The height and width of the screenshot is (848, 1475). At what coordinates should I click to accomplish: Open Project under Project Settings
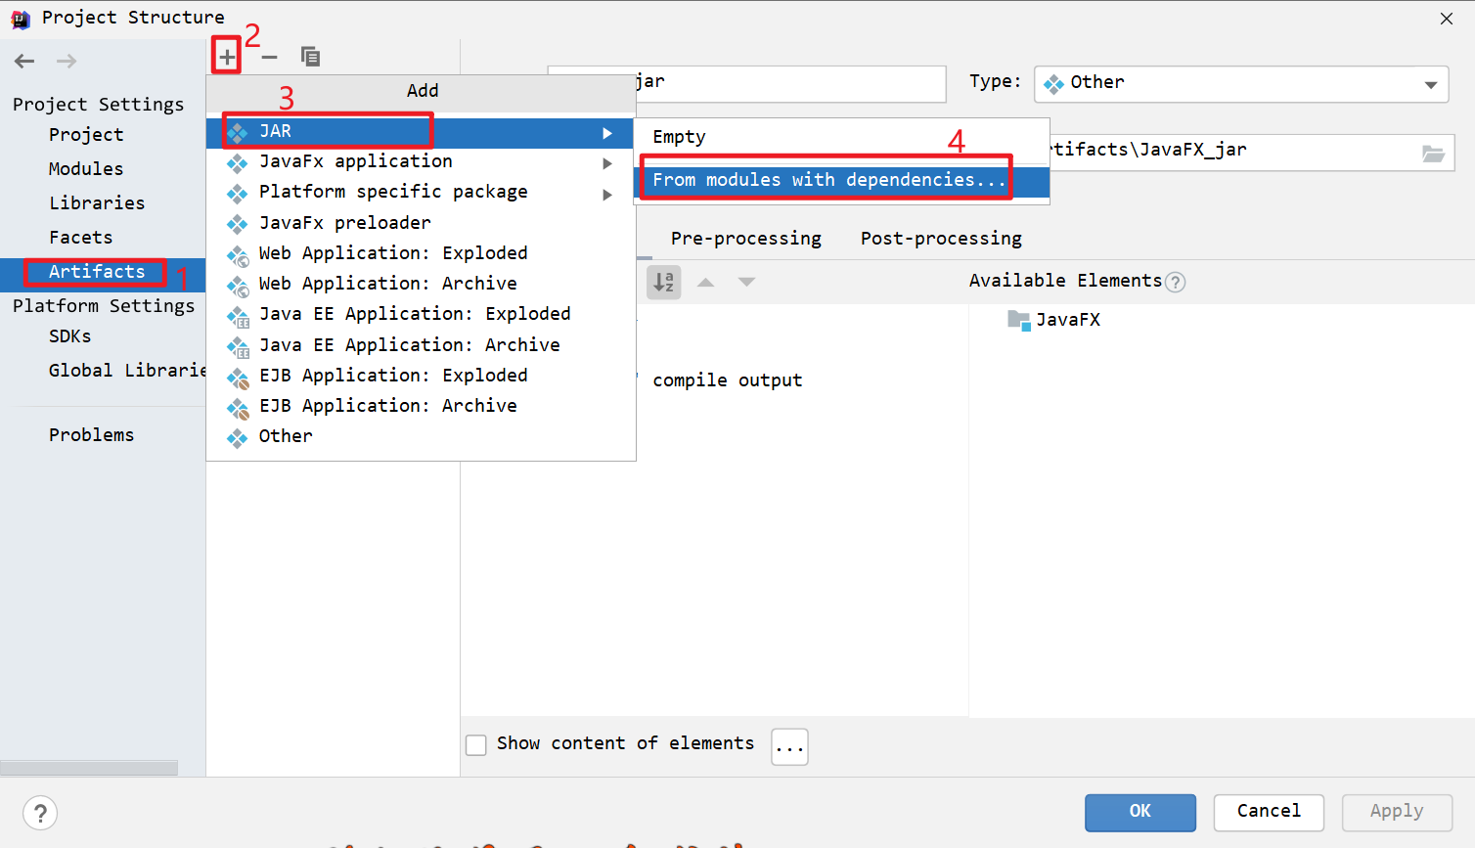[86, 135]
